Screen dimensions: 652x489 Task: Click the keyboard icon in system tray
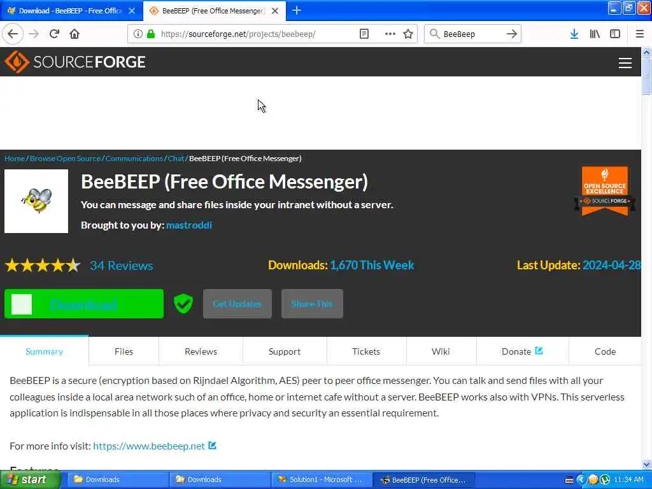pos(569,480)
